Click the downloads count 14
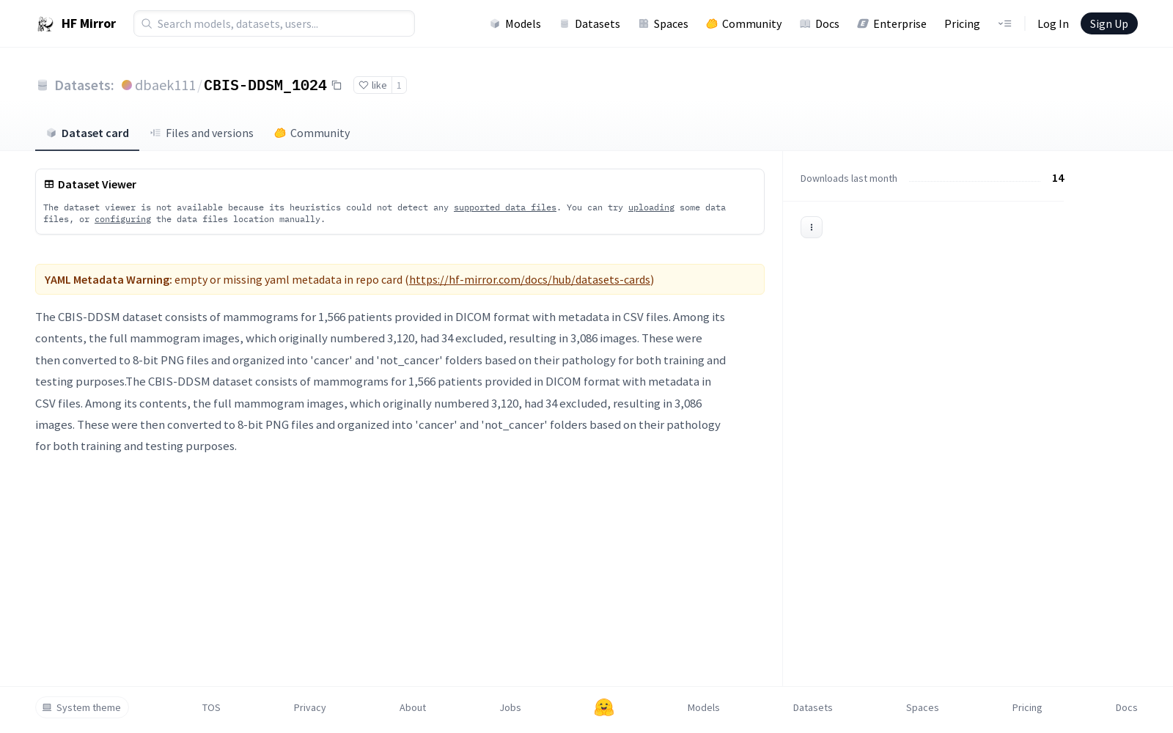 click(1058, 178)
